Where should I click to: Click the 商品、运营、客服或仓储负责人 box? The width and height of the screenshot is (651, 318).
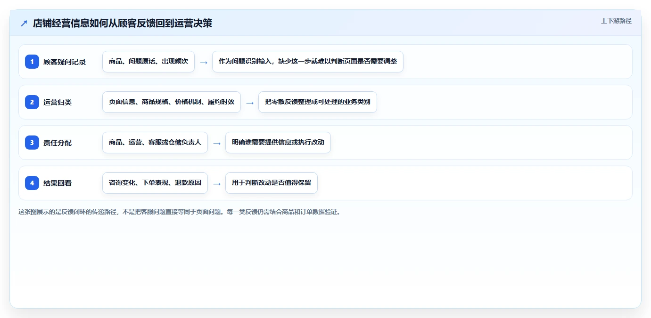click(x=155, y=143)
